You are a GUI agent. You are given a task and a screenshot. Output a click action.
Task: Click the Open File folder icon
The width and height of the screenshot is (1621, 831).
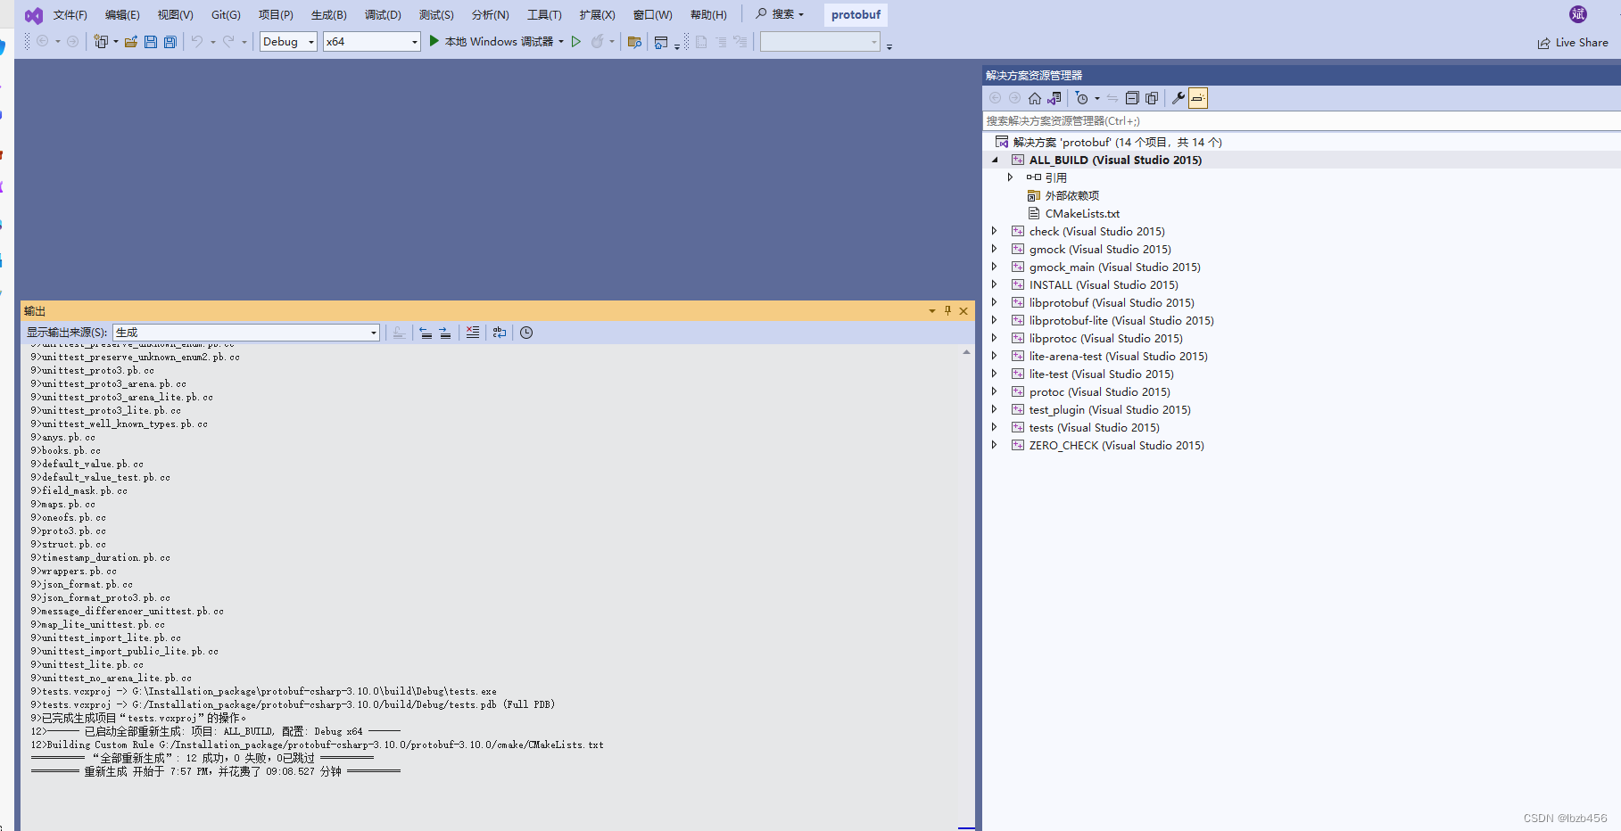131,42
